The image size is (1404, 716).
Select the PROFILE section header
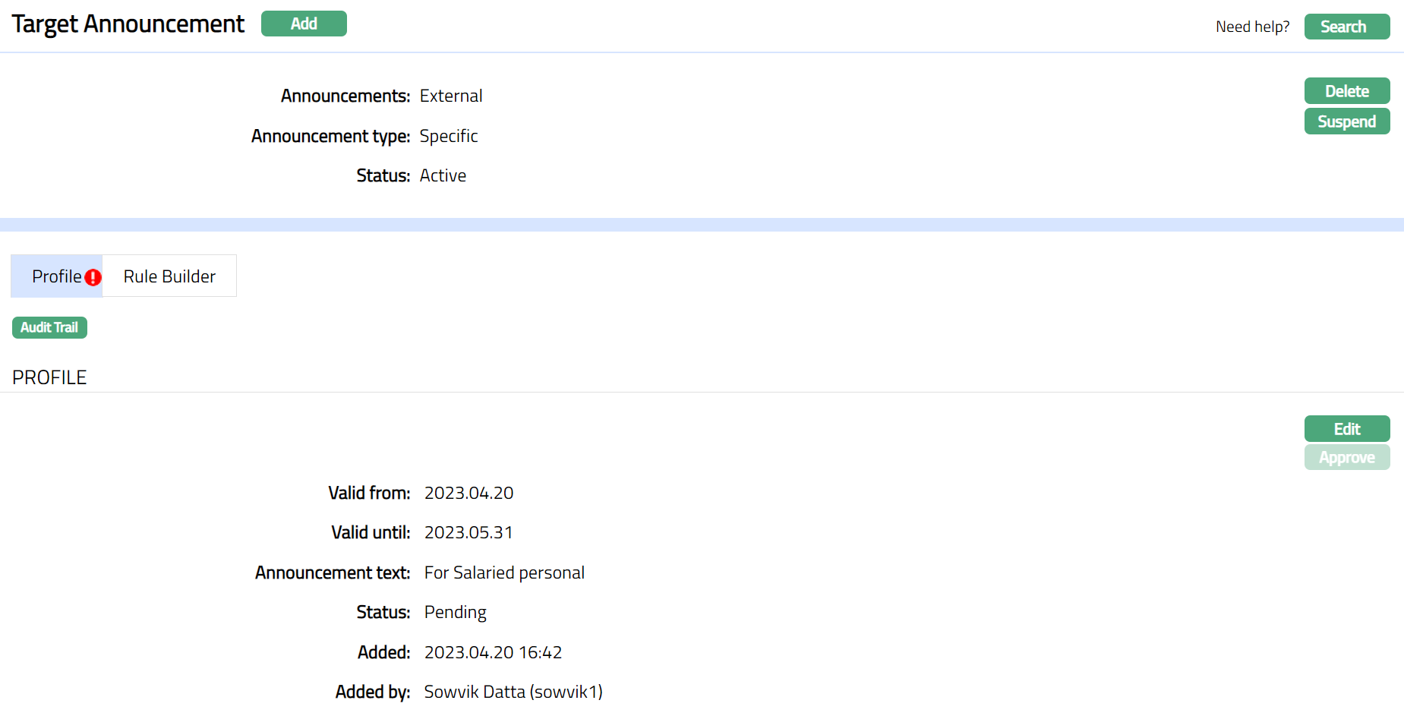tap(49, 377)
